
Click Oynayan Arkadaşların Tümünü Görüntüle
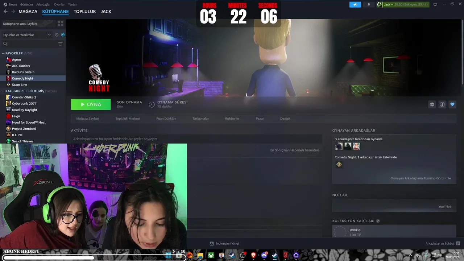tap(421, 178)
